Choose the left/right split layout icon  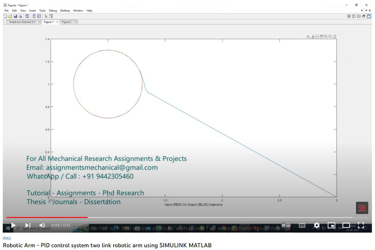click(x=354, y=16)
